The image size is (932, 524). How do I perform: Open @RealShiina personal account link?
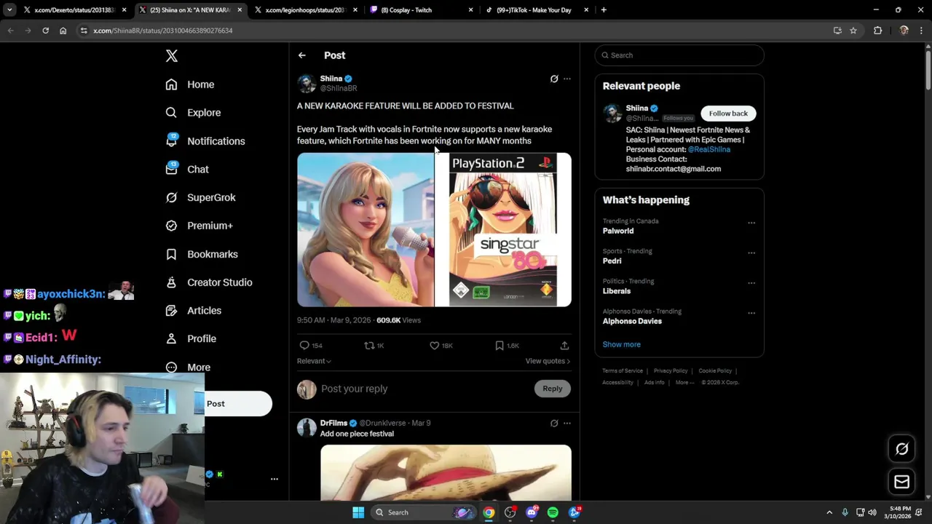click(x=709, y=149)
